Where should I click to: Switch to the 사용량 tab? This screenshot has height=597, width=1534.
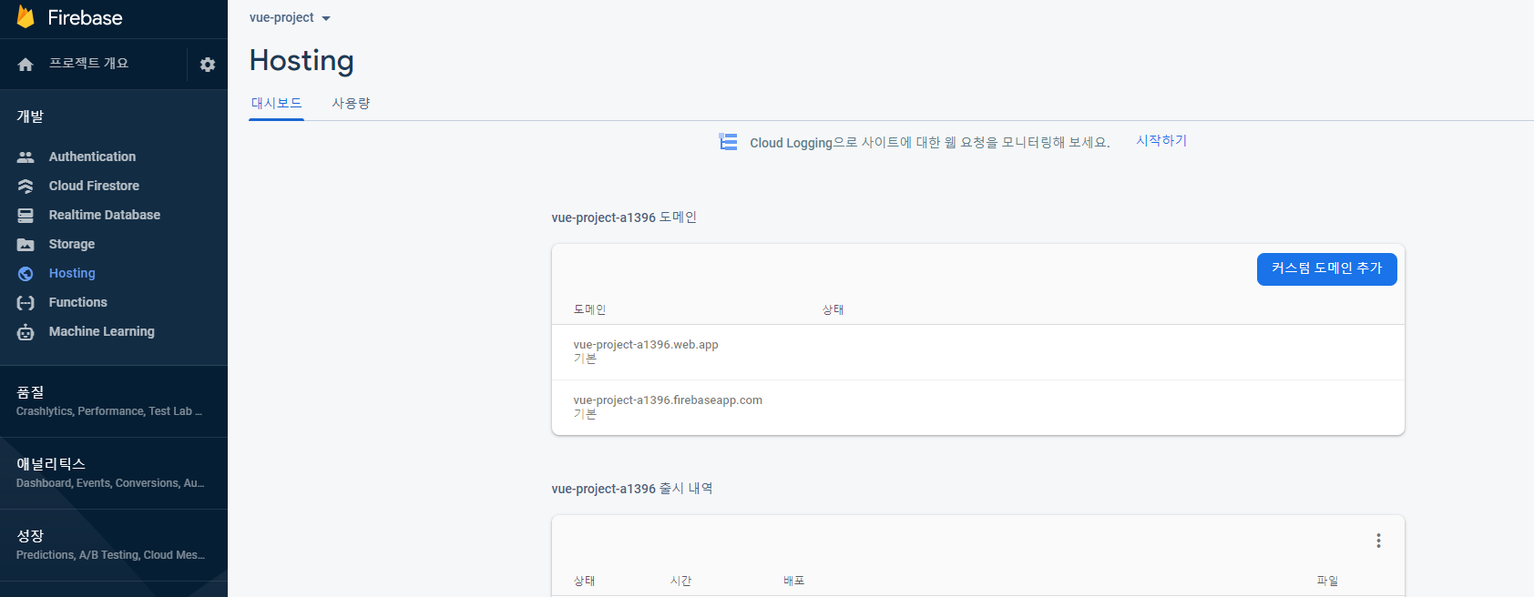(x=351, y=103)
